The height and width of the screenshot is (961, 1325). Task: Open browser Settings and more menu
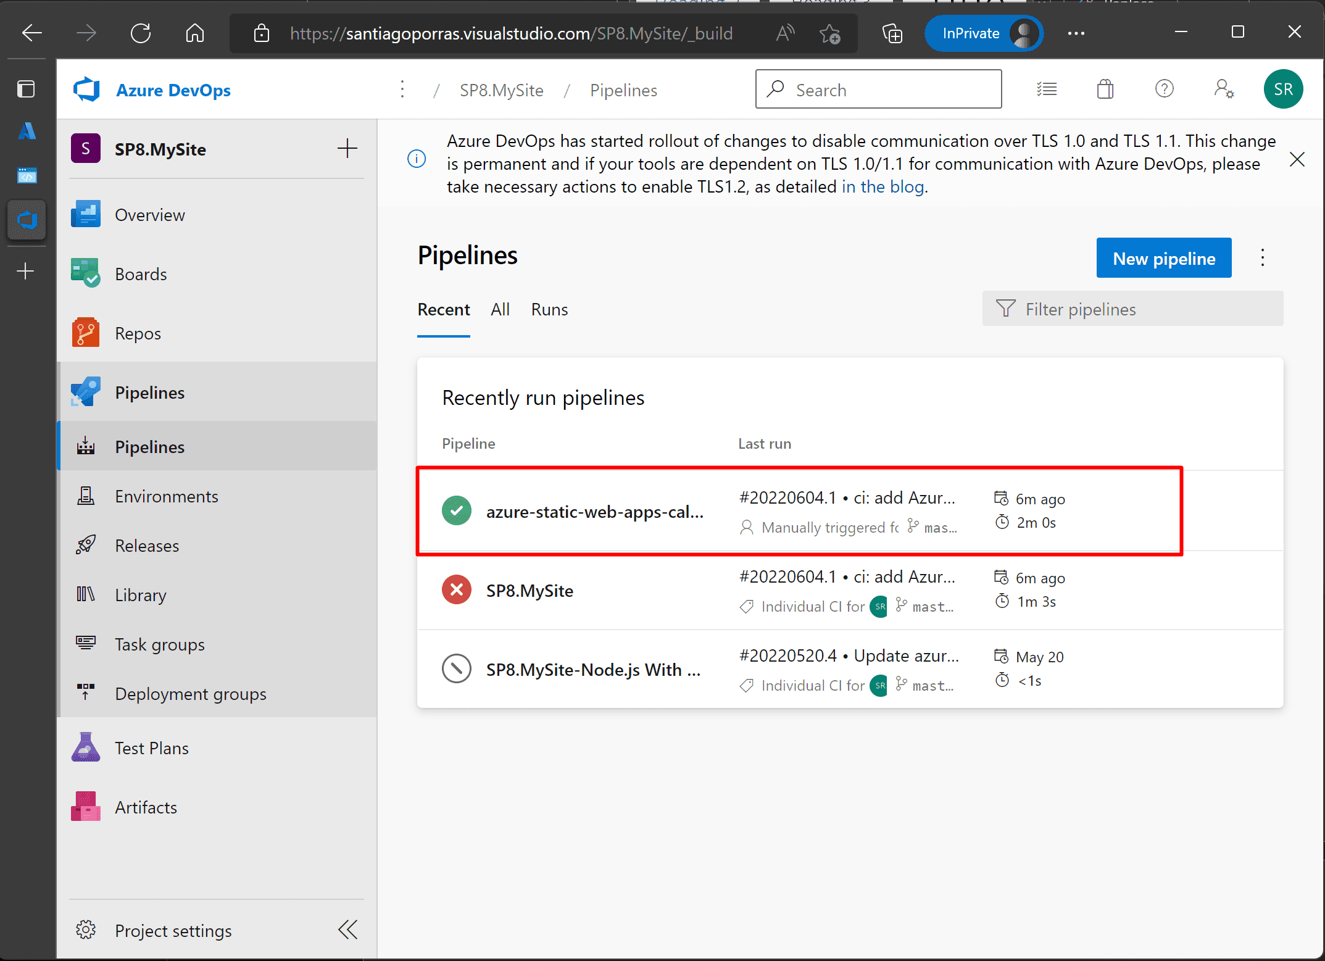pos(1076,33)
